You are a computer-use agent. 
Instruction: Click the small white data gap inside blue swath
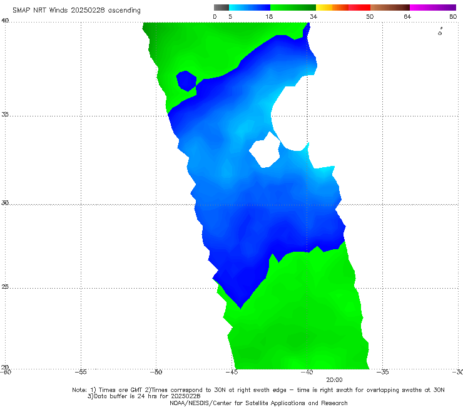[265, 150]
